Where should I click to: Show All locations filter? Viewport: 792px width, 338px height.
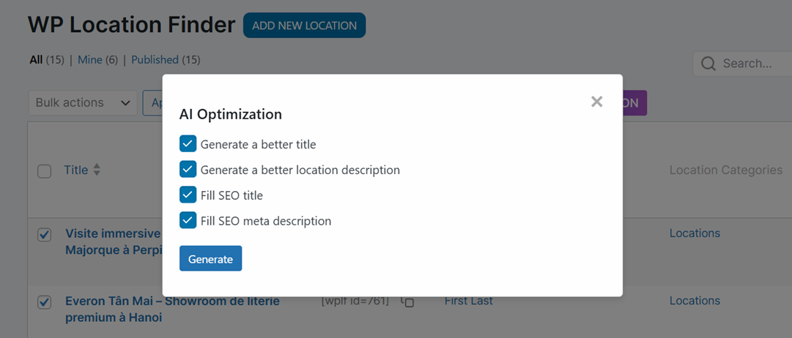36,60
